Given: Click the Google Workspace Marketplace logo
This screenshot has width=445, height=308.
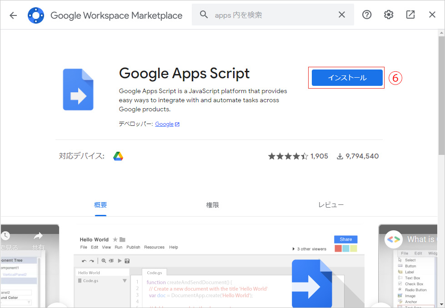Looking at the screenshot, I should point(36,15).
